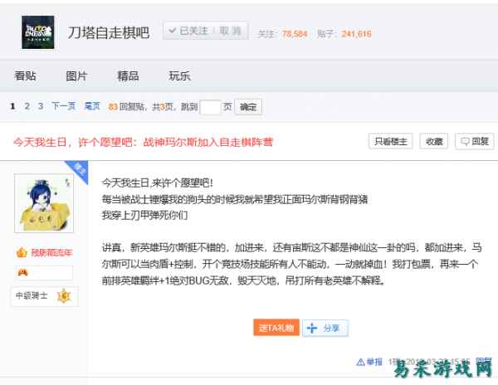Open the 精品 tab
The image size is (498, 385).
[x=128, y=76]
